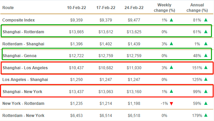Click the $11,030 value for Shanghai - Los Angeles

(134, 68)
